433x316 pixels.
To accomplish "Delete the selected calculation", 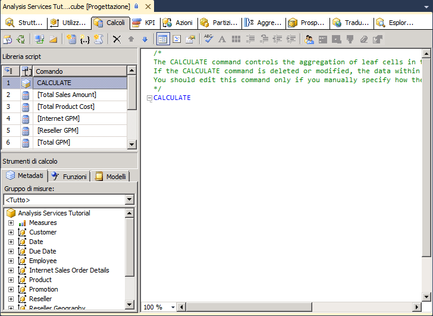I will (117, 39).
